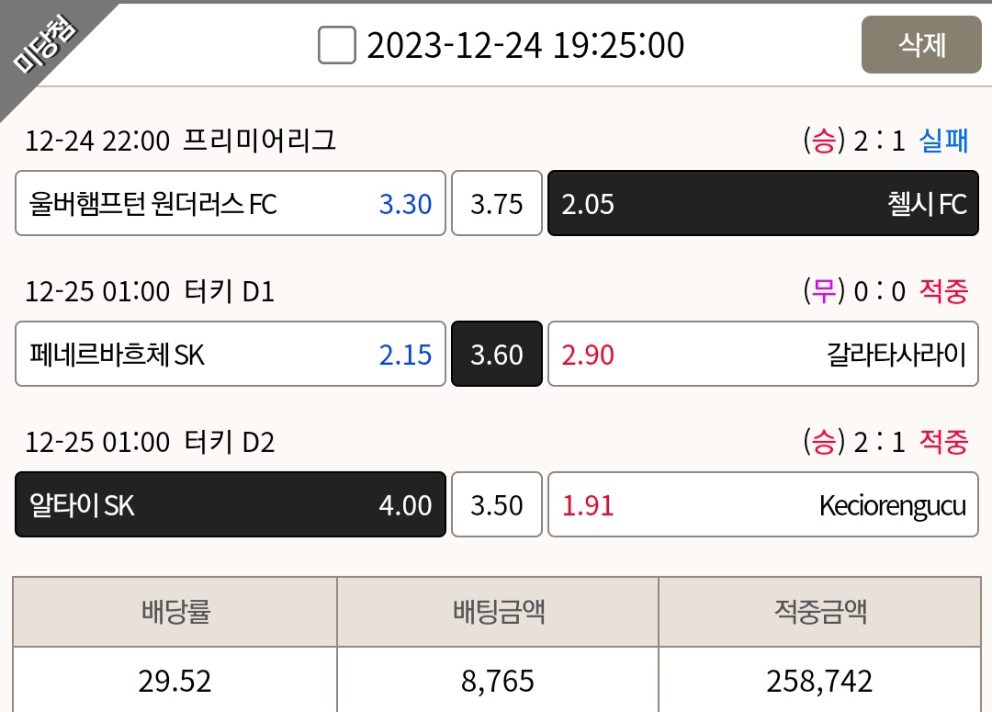Select Keciorengucu odds 1.91 box

pyautogui.click(x=763, y=504)
